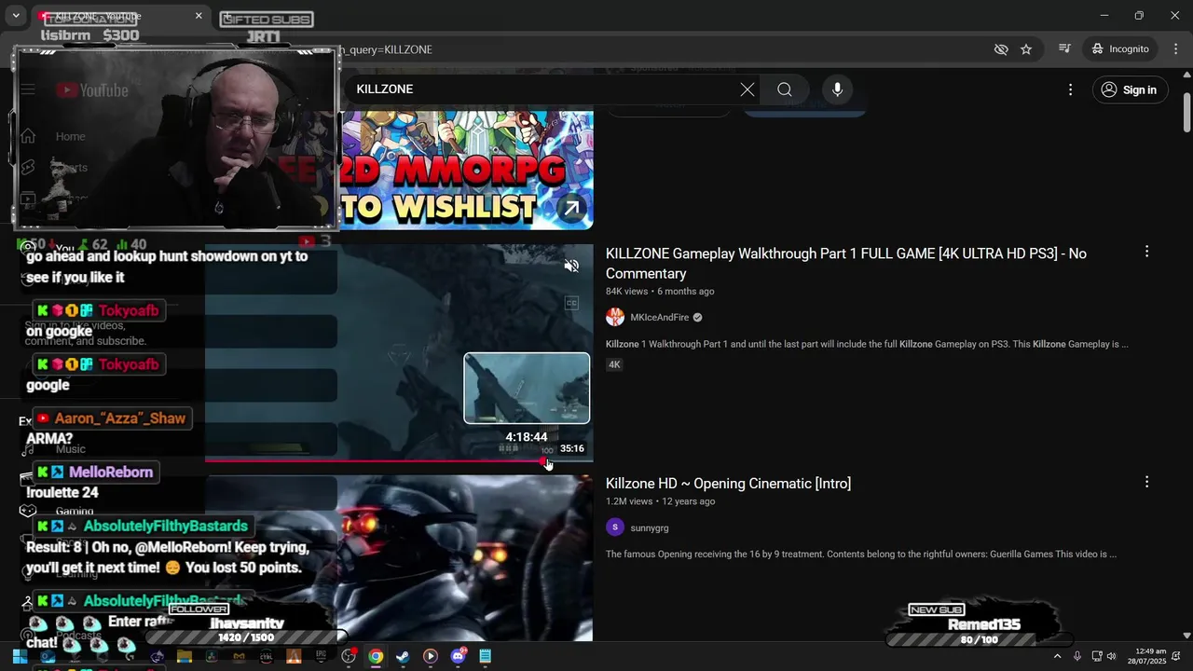Click the Opening Cinematic description snippet text

coord(861,555)
